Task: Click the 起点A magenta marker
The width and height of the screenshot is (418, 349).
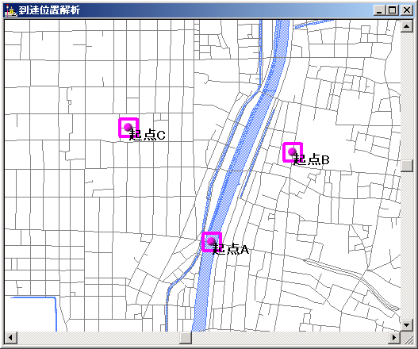Action: (x=212, y=242)
